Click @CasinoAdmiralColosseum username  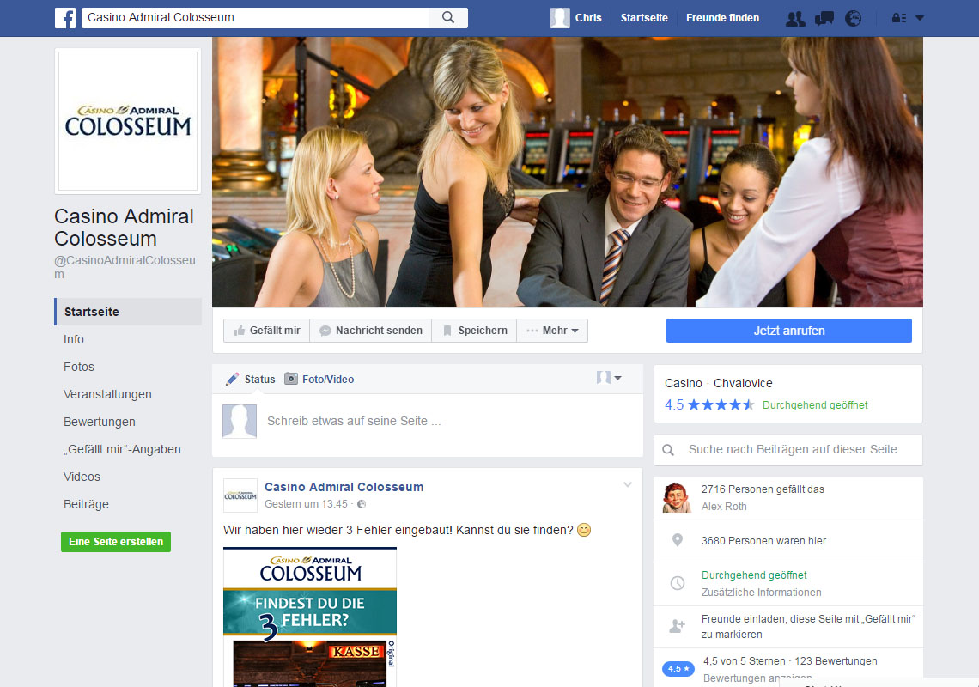click(125, 267)
